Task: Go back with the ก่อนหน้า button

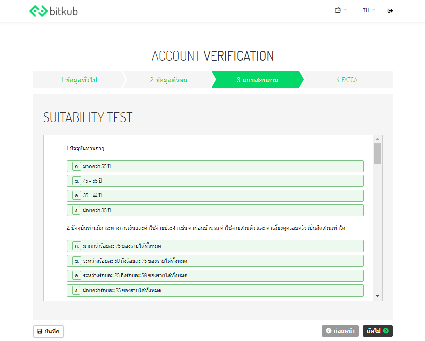Action: point(340,331)
